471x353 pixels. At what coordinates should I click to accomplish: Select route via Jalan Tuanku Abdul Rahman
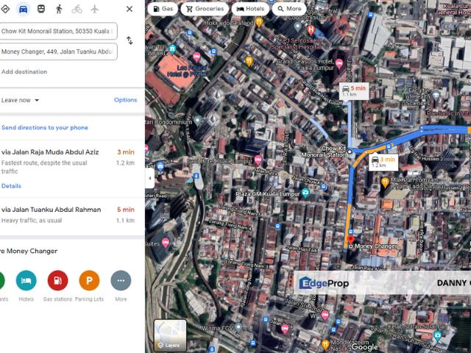coord(72,215)
